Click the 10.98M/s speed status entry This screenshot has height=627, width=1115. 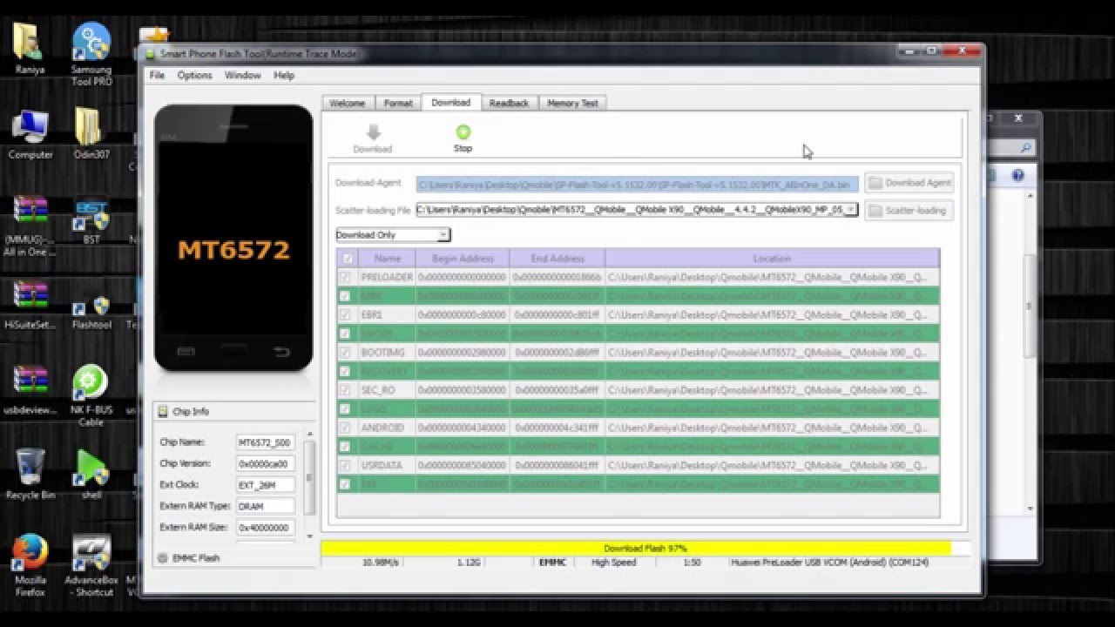click(380, 563)
